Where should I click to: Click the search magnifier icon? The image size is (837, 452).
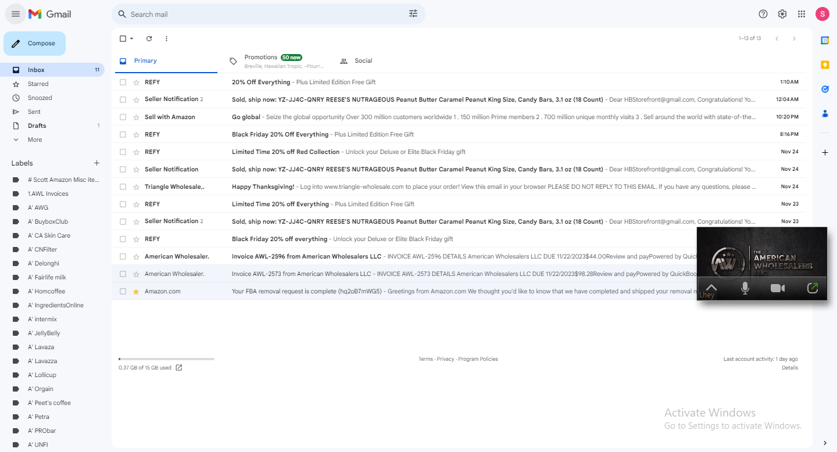click(x=122, y=14)
